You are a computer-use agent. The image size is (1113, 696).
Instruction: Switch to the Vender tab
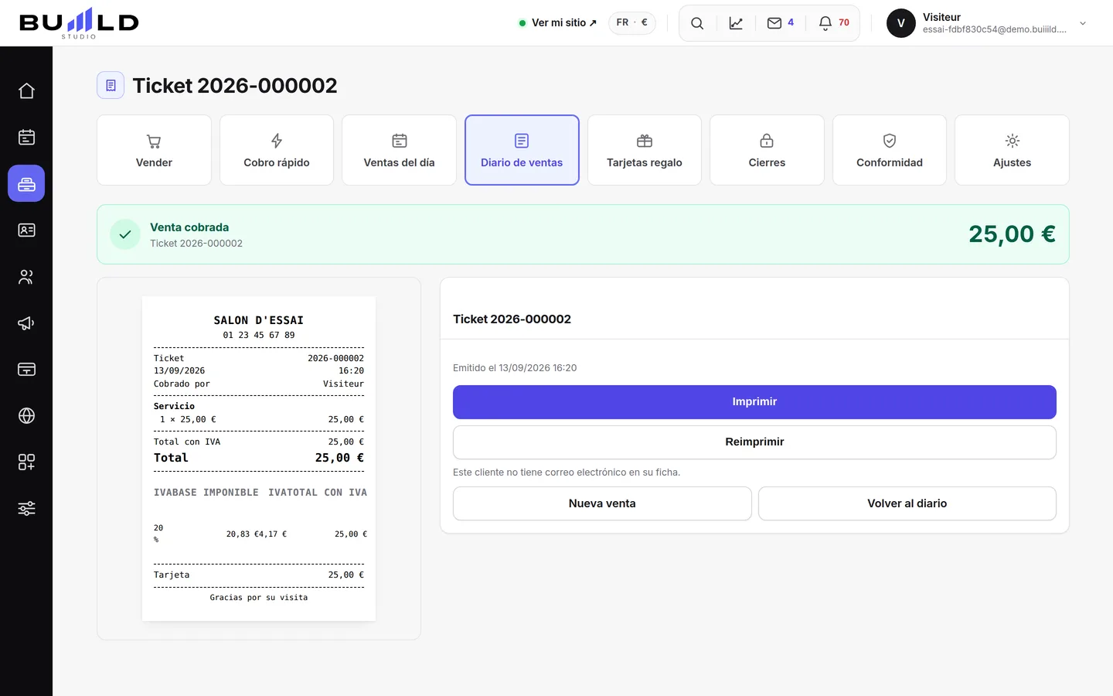[154, 150]
